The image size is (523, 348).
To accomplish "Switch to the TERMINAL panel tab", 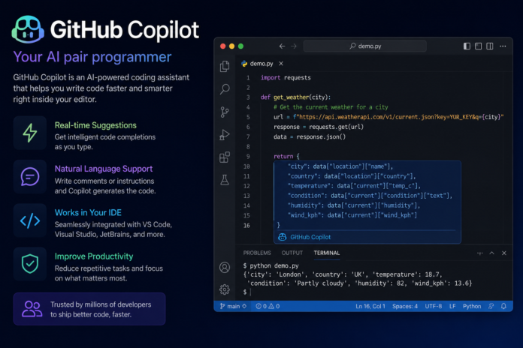I will (x=327, y=253).
